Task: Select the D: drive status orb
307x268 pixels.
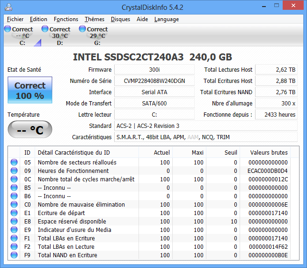Action: (45, 29)
